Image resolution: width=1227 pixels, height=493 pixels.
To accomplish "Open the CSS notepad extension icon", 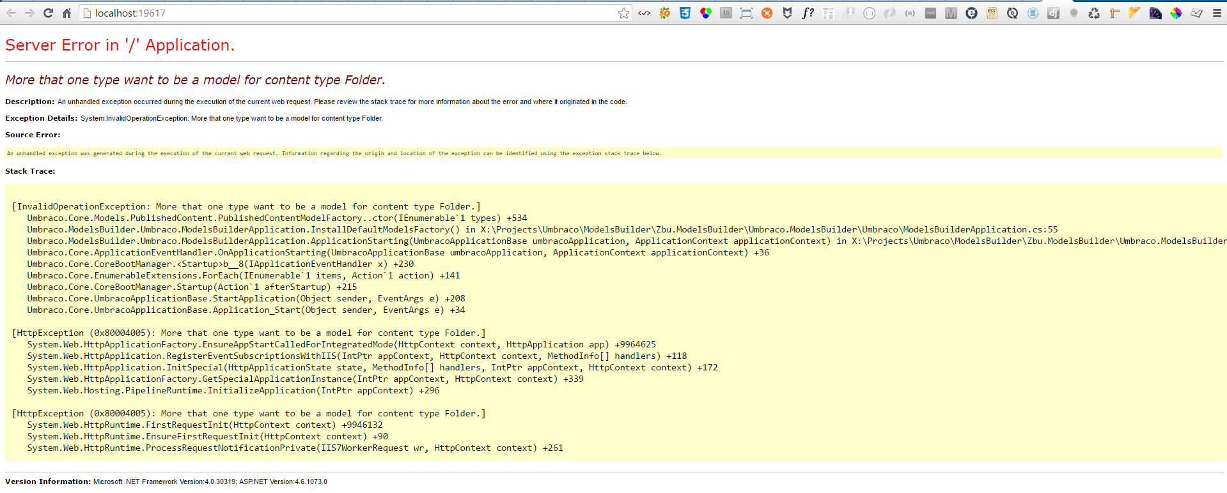I will pos(992,13).
